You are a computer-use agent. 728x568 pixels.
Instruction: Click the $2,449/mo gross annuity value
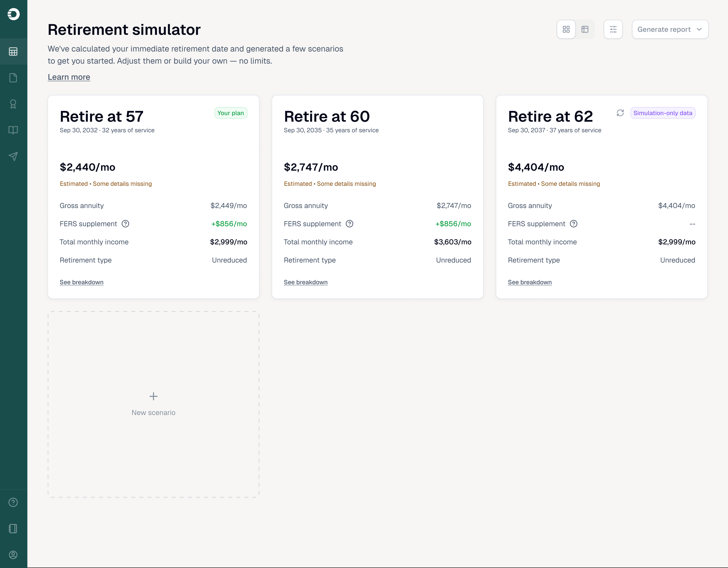(229, 205)
